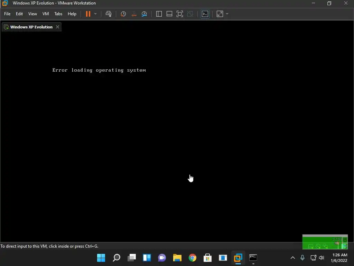Open the blue window app on the taskbar
Viewport: 354px width, 266px height.
coord(223,258)
